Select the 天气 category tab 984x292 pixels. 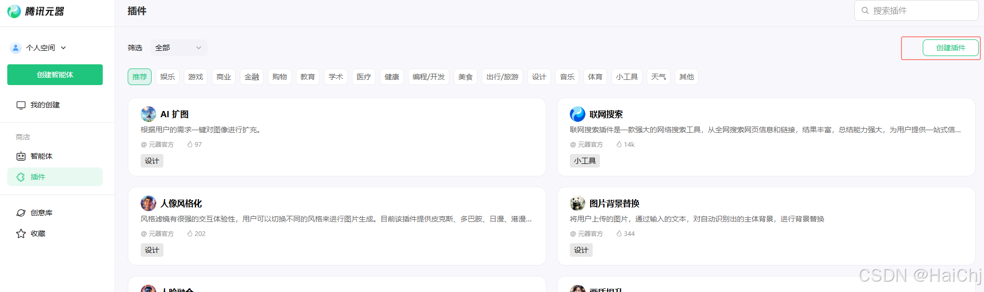coord(659,77)
